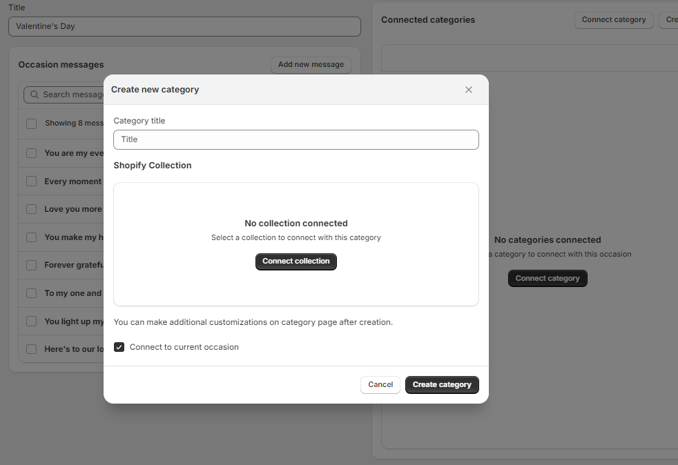Uncheck Connect to current occasion checkbox

119,347
